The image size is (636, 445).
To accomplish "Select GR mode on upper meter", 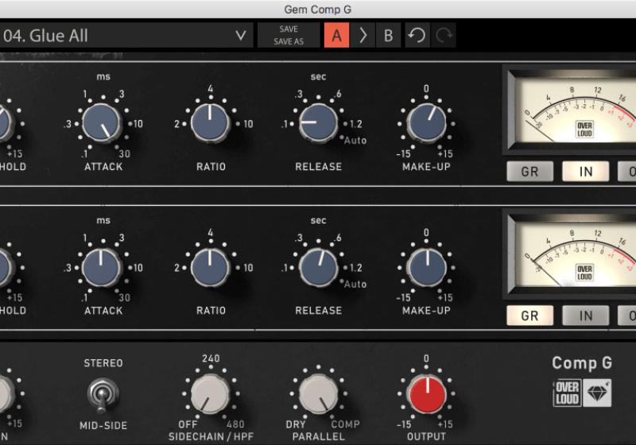I will [529, 172].
